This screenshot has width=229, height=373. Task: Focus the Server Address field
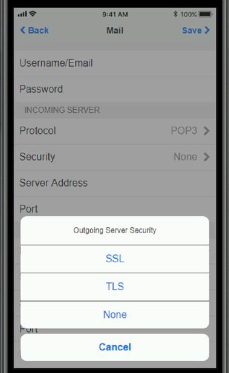[115, 183]
